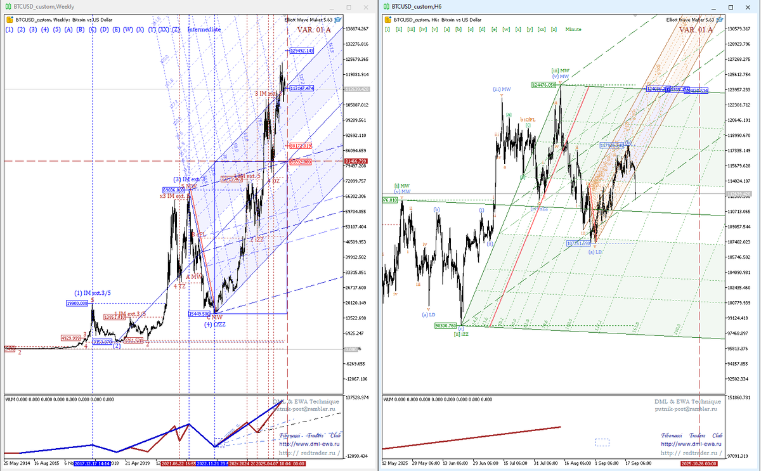Select wave label [y] in H6 chart toolbar

[530, 29]
